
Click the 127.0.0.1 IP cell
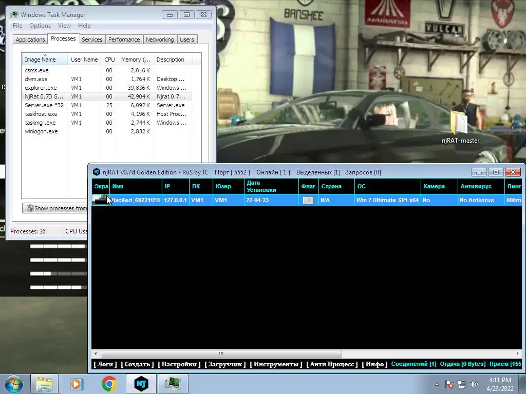click(x=176, y=200)
